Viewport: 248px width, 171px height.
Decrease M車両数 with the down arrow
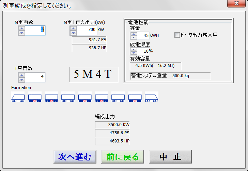pos(22,33)
